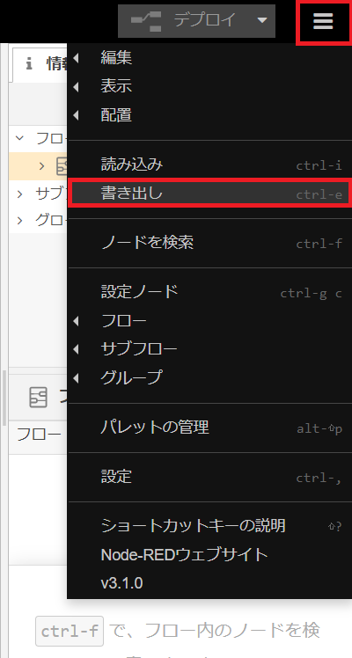Collapse the フロー tree section chevron
The height and width of the screenshot is (658, 352).
(x=19, y=137)
